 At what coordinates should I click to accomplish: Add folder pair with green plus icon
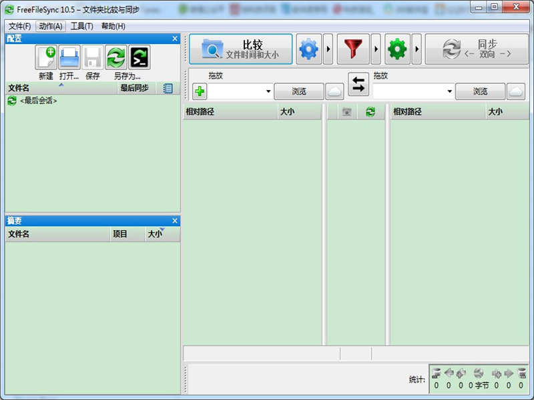(200, 91)
